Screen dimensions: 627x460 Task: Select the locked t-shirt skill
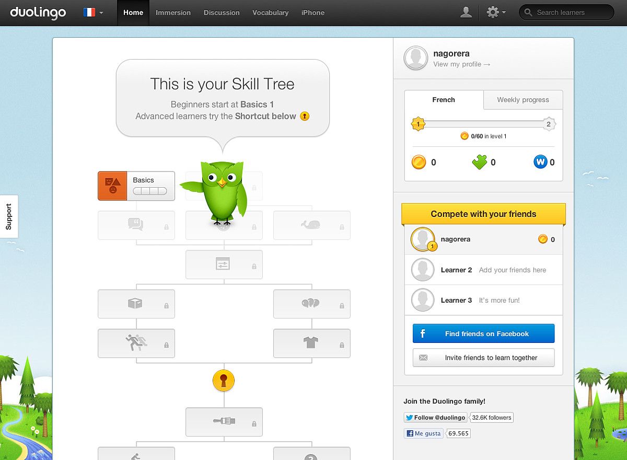(312, 343)
